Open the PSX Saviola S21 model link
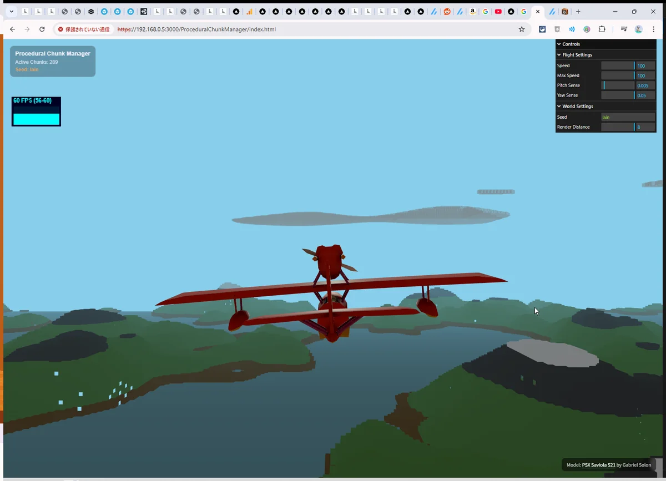The height and width of the screenshot is (481, 666). point(598,465)
